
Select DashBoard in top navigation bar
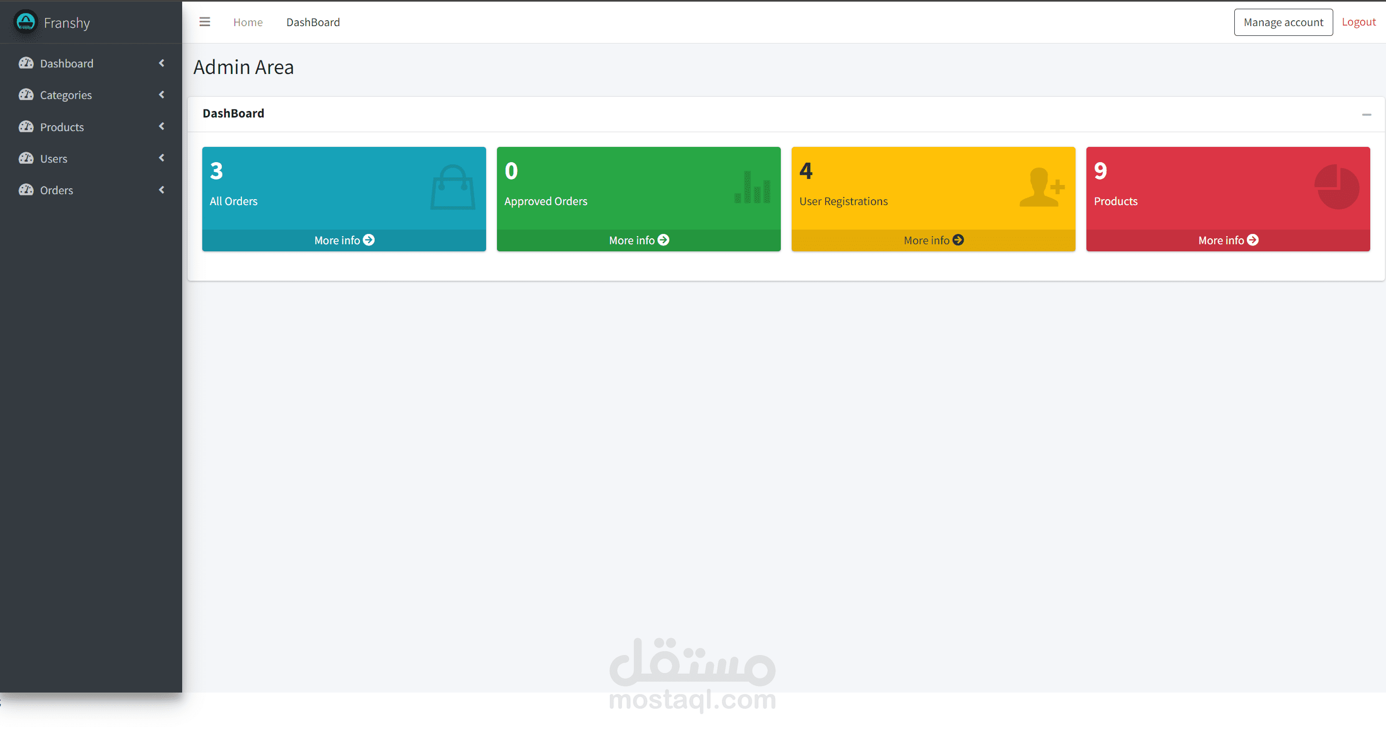coord(313,22)
